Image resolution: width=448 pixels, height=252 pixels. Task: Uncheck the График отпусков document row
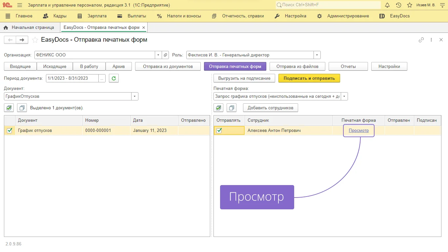(10, 131)
